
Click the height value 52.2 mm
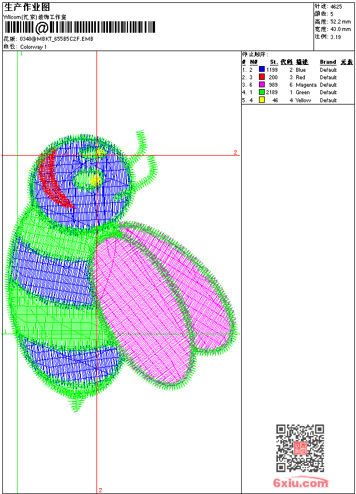[x=340, y=22]
